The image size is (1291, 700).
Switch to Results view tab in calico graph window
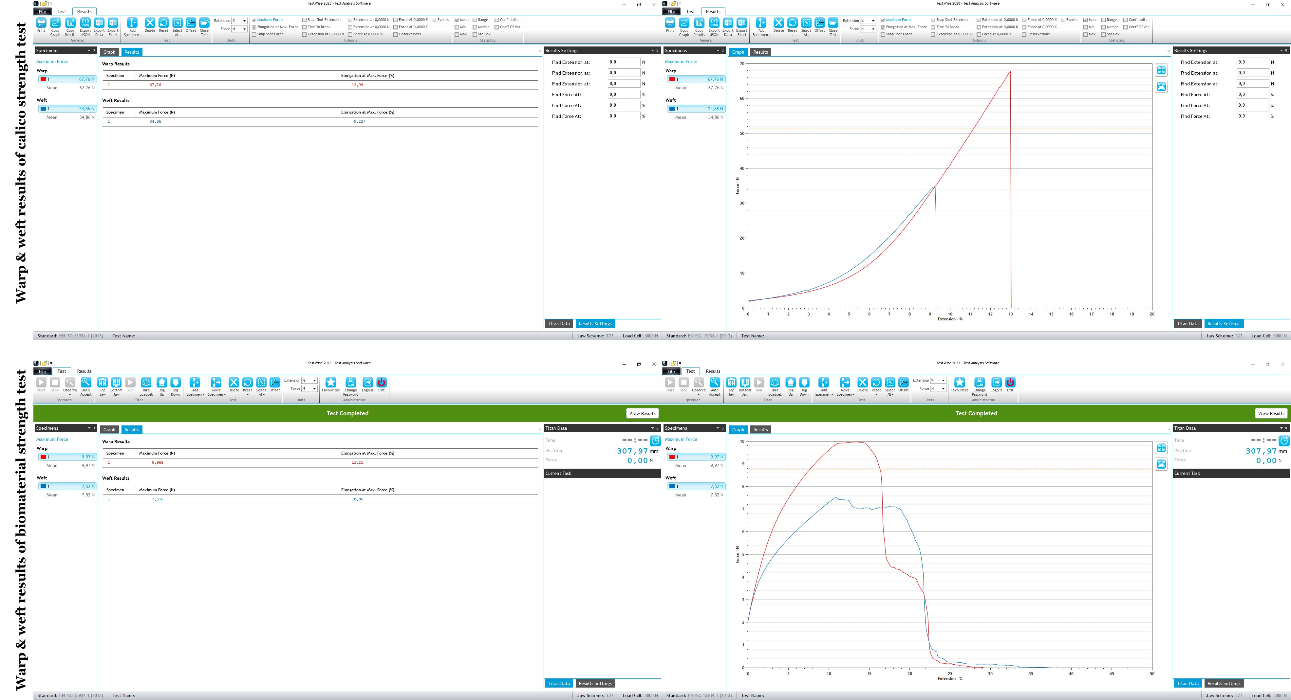760,52
